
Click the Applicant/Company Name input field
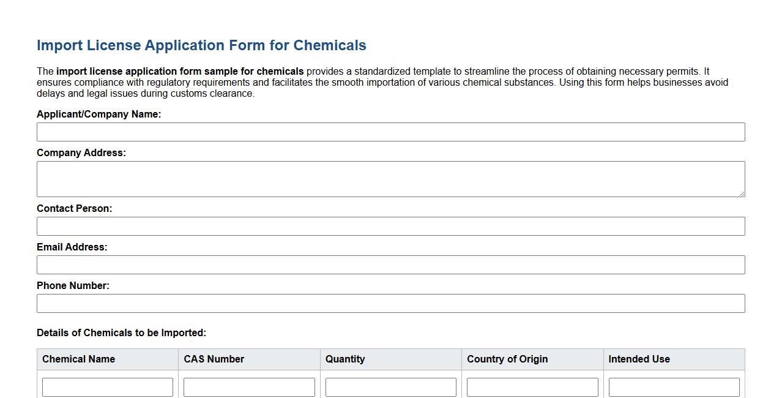[390, 132]
